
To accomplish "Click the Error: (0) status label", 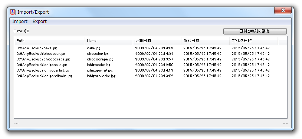I will tap(21, 31).
